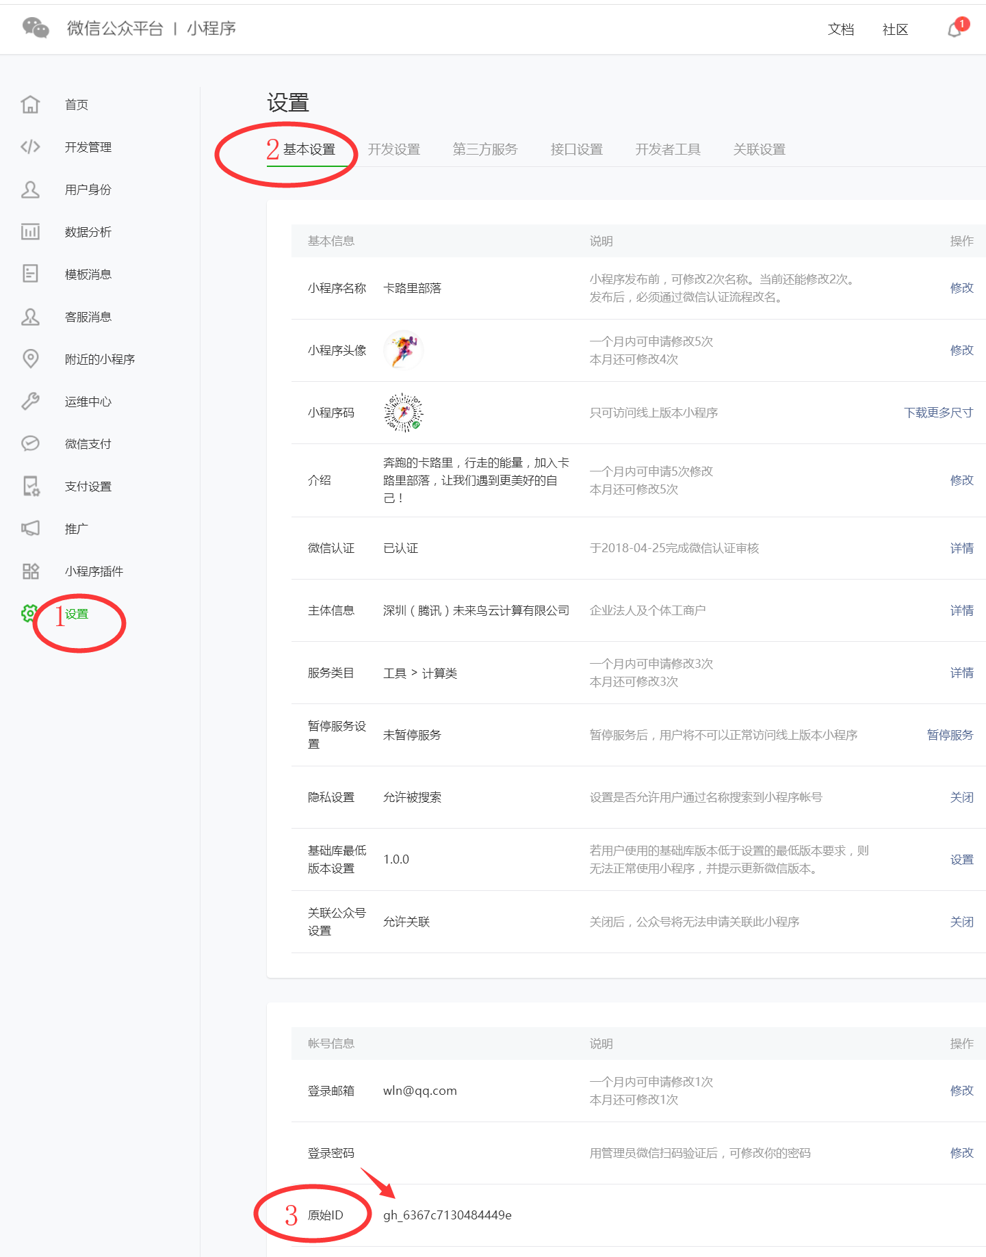986x1257 pixels.
Task: Open the 社区 link in header
Action: (x=895, y=29)
